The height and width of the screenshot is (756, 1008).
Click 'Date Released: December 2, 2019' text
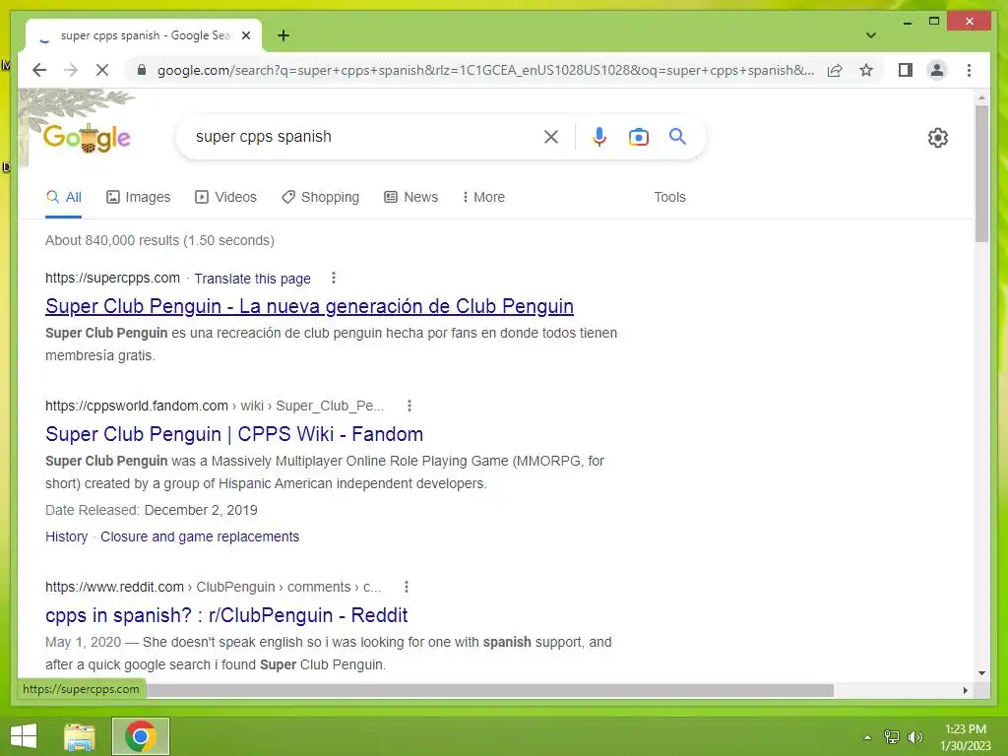[151, 510]
